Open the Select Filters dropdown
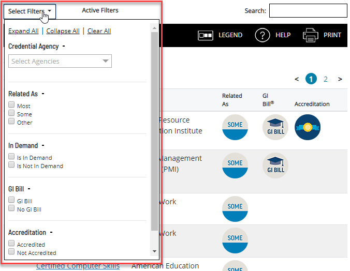Screen dimensions: 350x271 (x=30, y=11)
